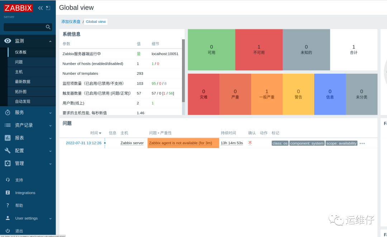Viewport: 387px width, 237px height.
Task: Click 退出 to log out
Action: [19, 231]
